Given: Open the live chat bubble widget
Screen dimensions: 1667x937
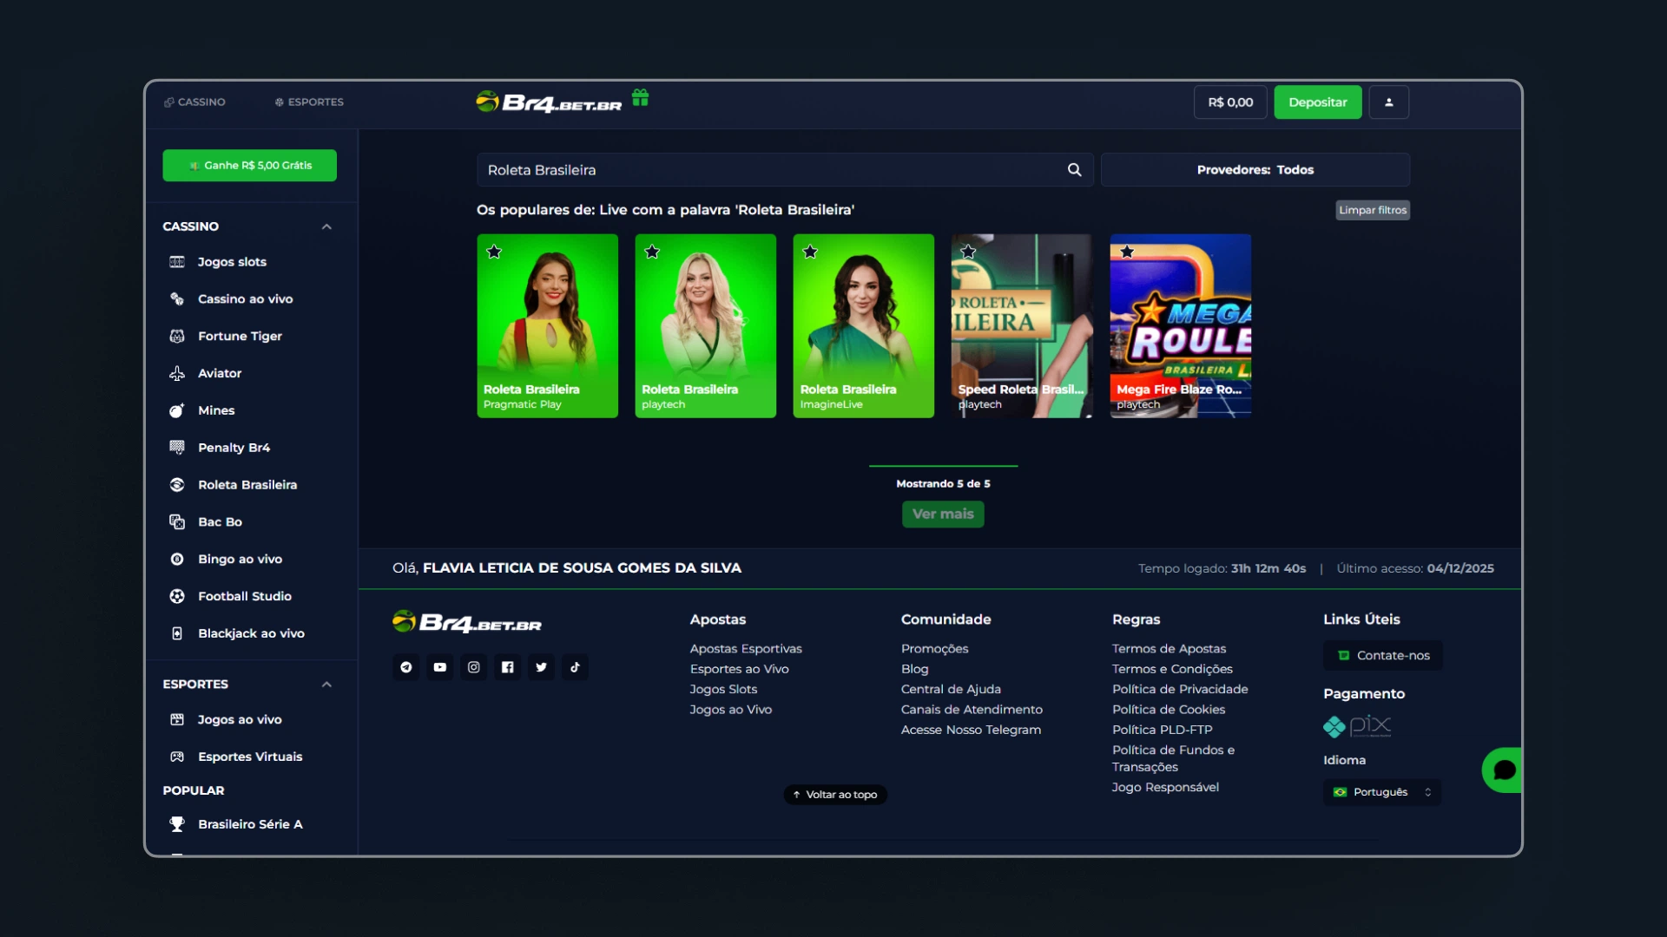Looking at the screenshot, I should pos(1504,770).
